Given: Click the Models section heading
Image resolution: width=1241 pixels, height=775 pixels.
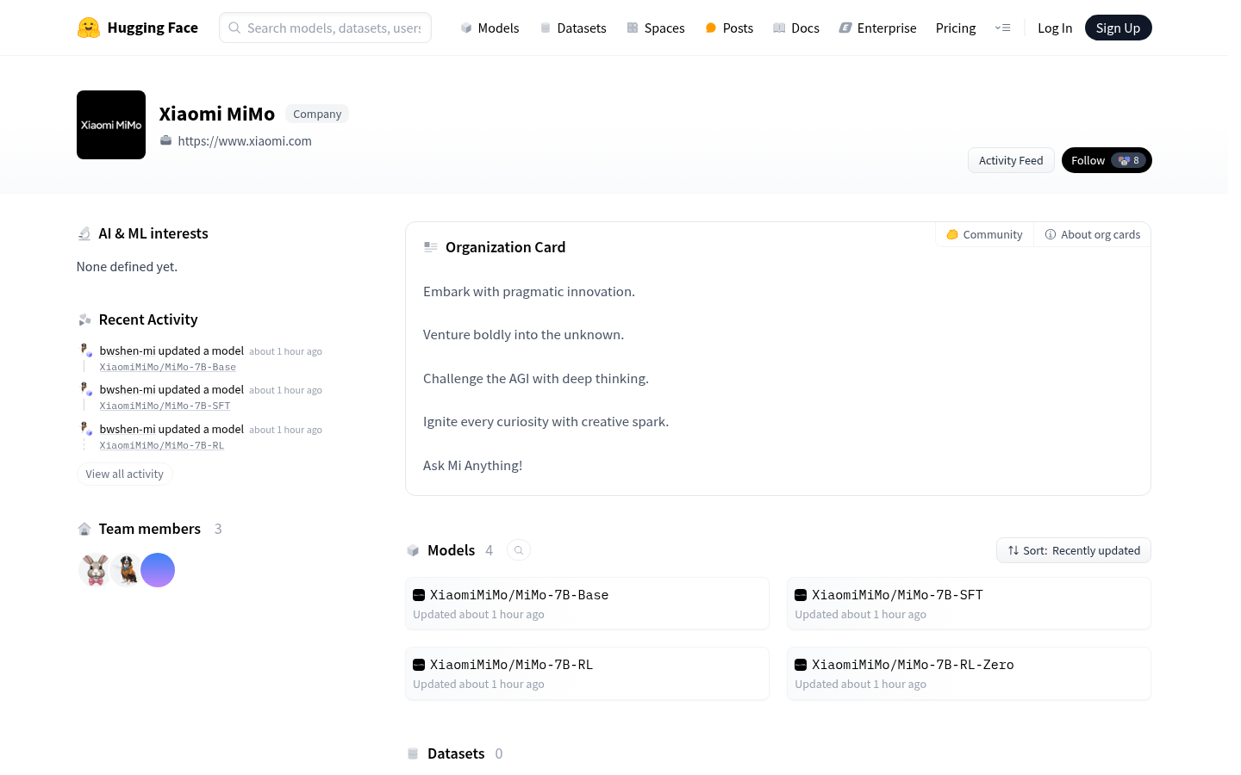Looking at the screenshot, I should click(451, 550).
